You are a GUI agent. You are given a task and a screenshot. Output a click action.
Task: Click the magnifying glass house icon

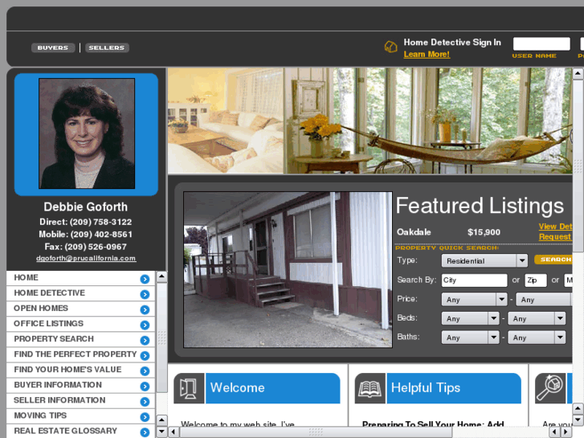coord(550,388)
